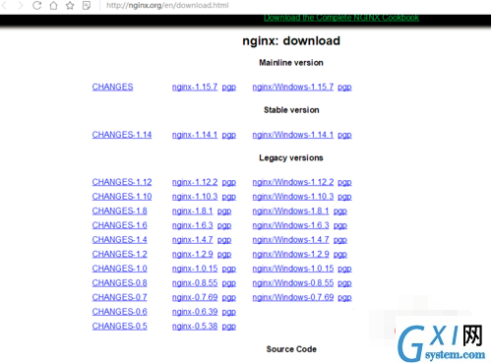The height and width of the screenshot is (363, 492).
Task: Open CHANGES-0.5 link
Action: [x=119, y=327]
